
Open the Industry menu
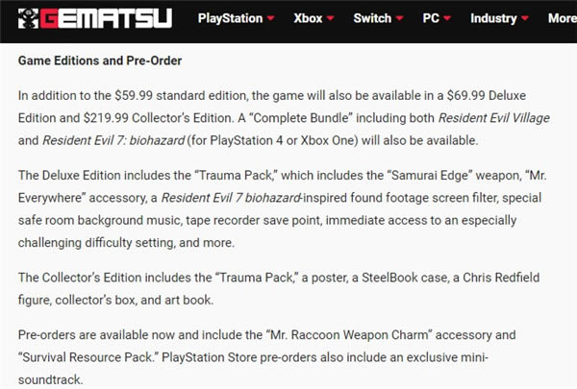(x=493, y=19)
